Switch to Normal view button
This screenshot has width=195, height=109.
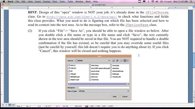pyautogui.click(x=3, y=105)
